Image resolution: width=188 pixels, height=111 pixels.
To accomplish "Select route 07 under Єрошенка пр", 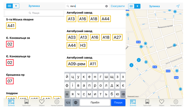I will pyautogui.click(x=10, y=81).
